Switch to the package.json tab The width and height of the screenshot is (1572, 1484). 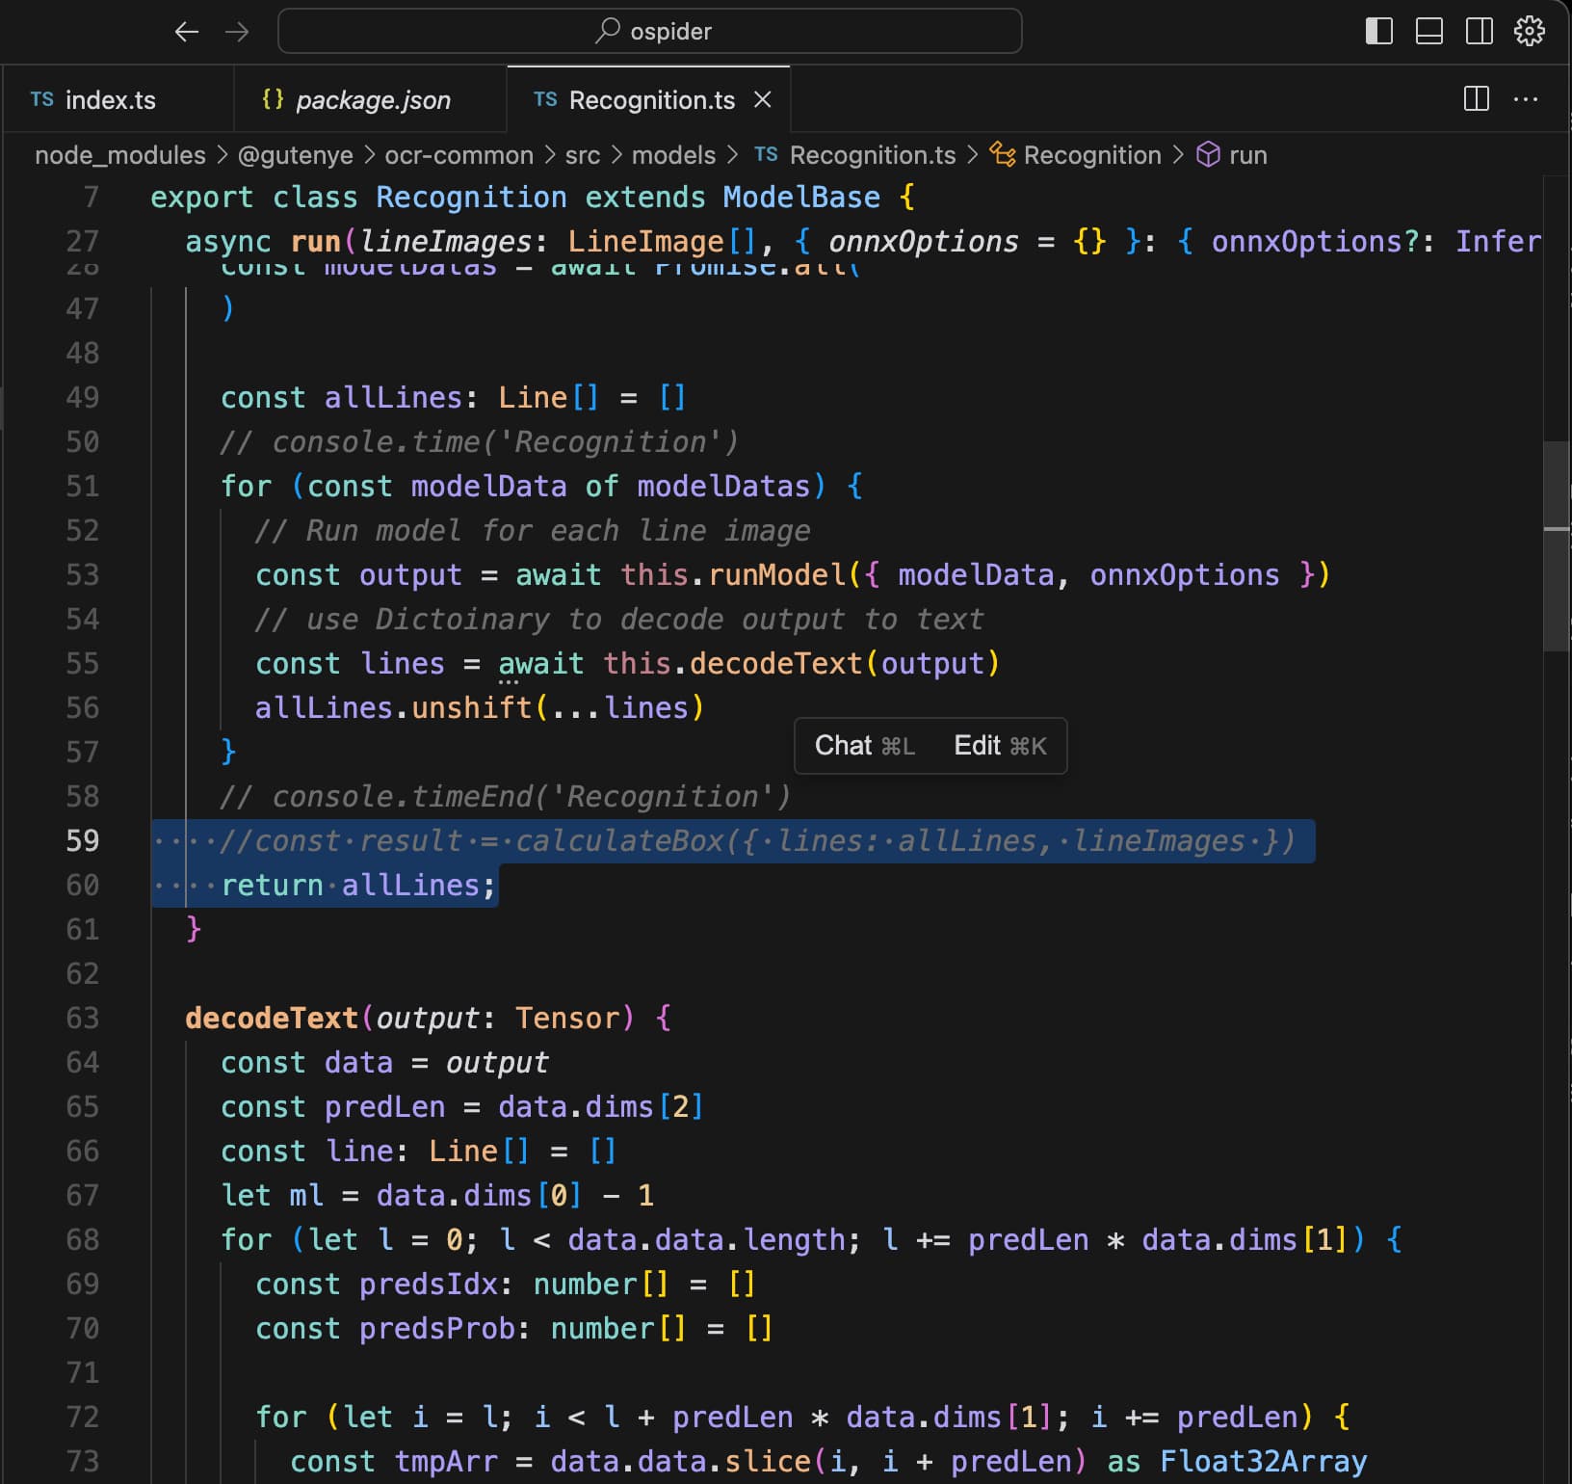[372, 100]
